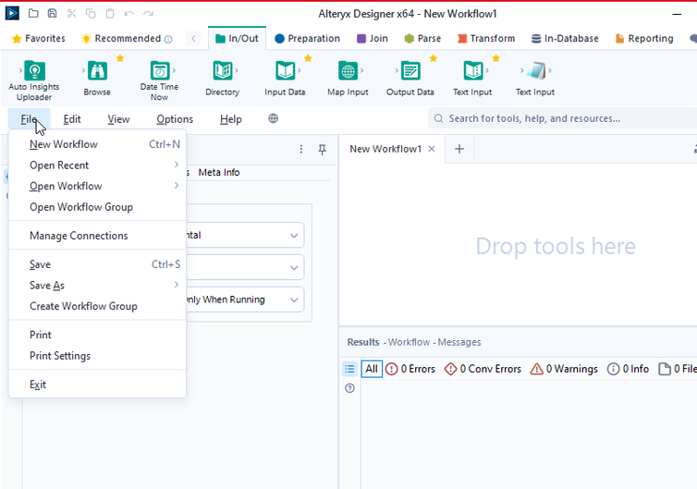Add a new workflow tab with plus
This screenshot has width=697, height=489.
(x=459, y=149)
